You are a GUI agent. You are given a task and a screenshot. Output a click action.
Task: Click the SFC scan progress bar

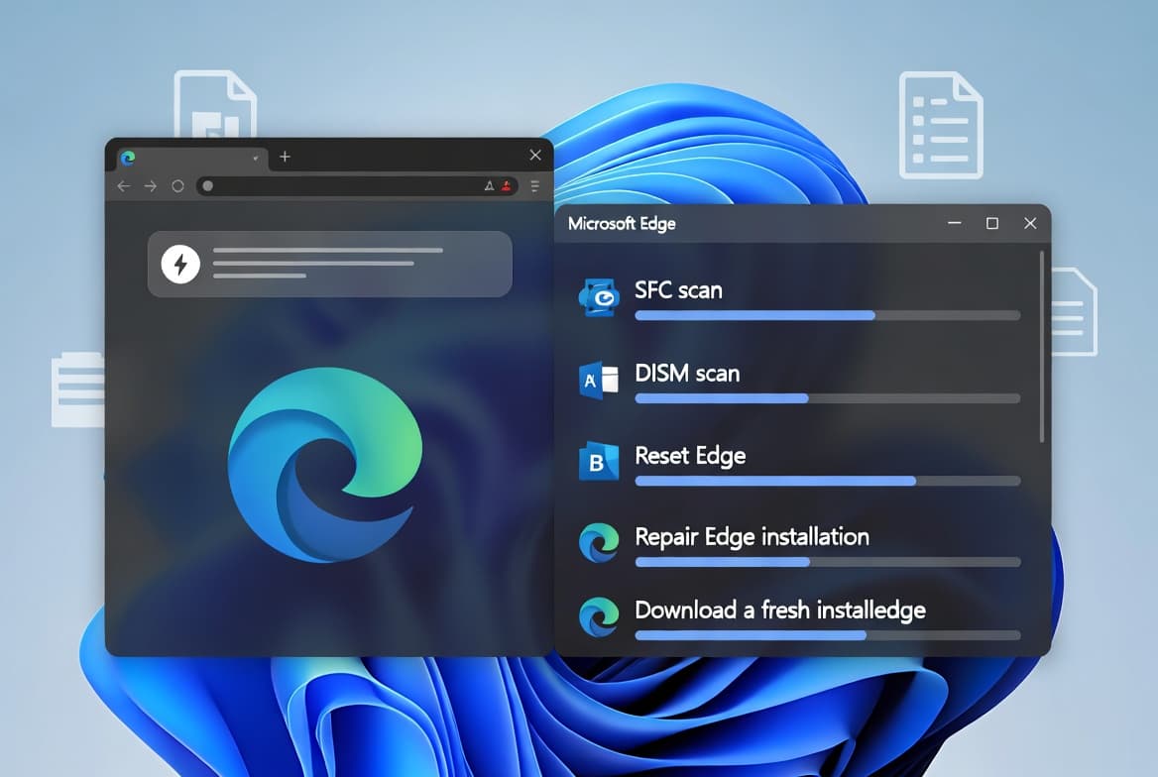click(x=828, y=315)
